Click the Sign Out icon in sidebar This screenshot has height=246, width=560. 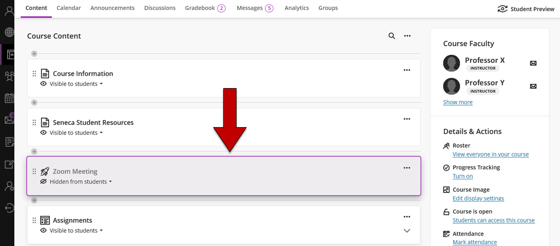point(9,208)
